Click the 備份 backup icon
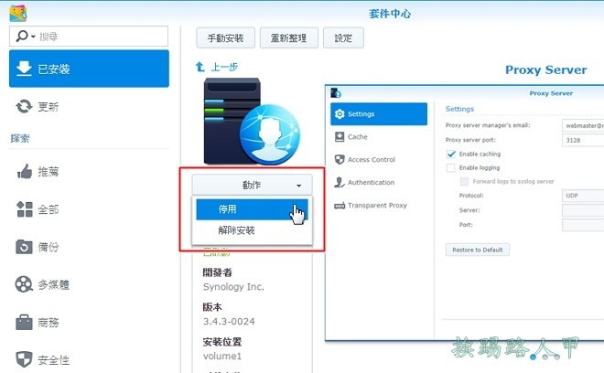Viewport: 604px width, 373px height. (x=24, y=247)
